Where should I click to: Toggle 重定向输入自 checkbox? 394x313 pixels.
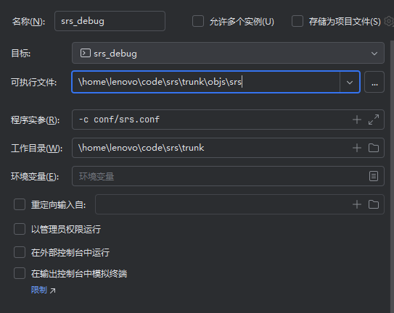pos(20,204)
